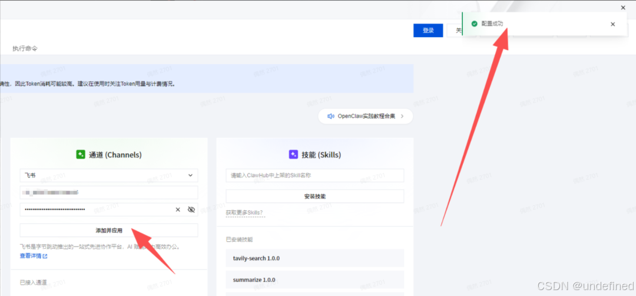Close the window with top-right X
The width and height of the screenshot is (636, 296).
click(x=623, y=7)
